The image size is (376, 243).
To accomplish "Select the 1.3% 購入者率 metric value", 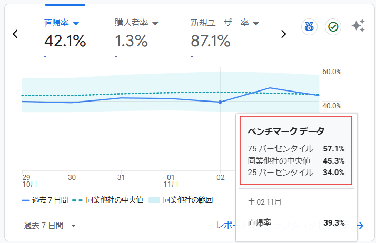I will [132, 40].
